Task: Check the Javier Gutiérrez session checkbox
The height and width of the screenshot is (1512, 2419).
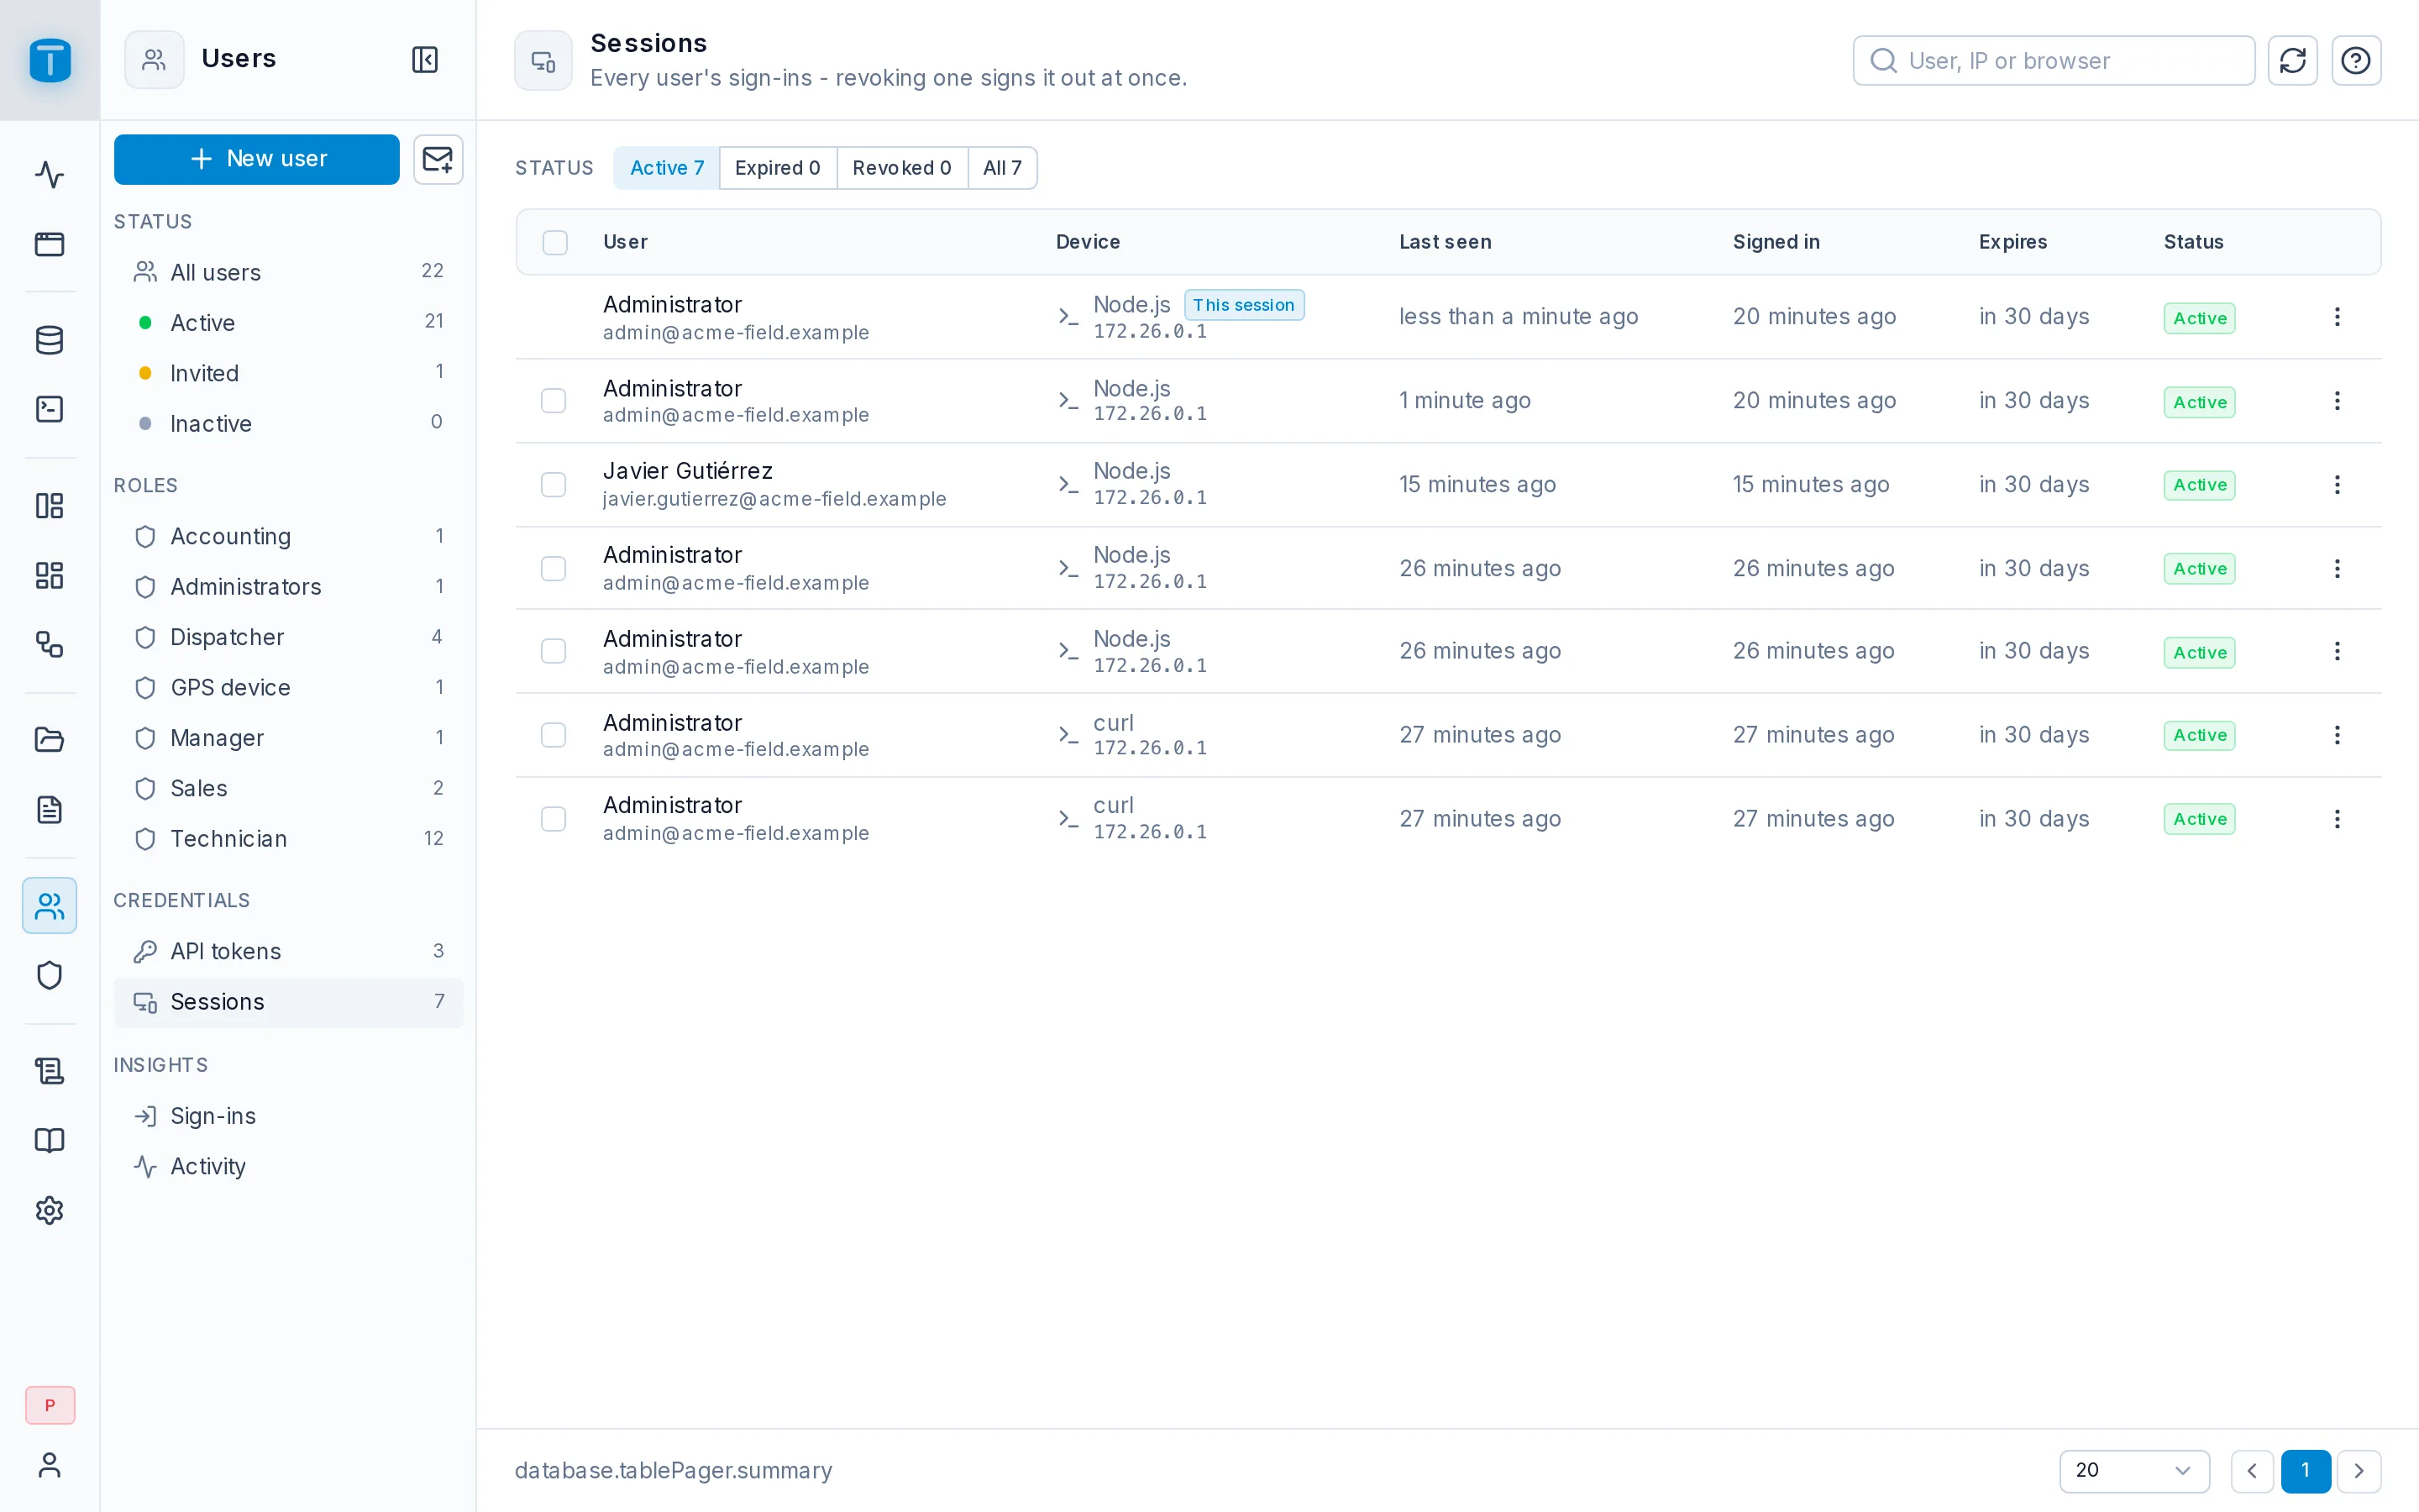Action: [554, 485]
